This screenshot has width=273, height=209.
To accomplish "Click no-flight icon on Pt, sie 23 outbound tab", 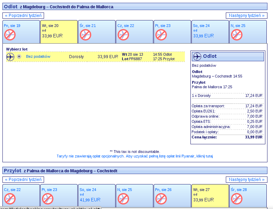I will point(161,35).
